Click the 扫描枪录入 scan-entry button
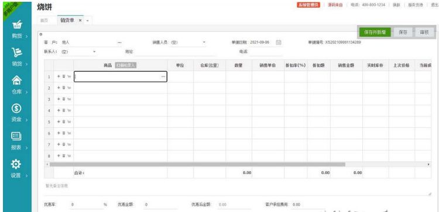The height and width of the screenshot is (212, 439). tap(126, 65)
